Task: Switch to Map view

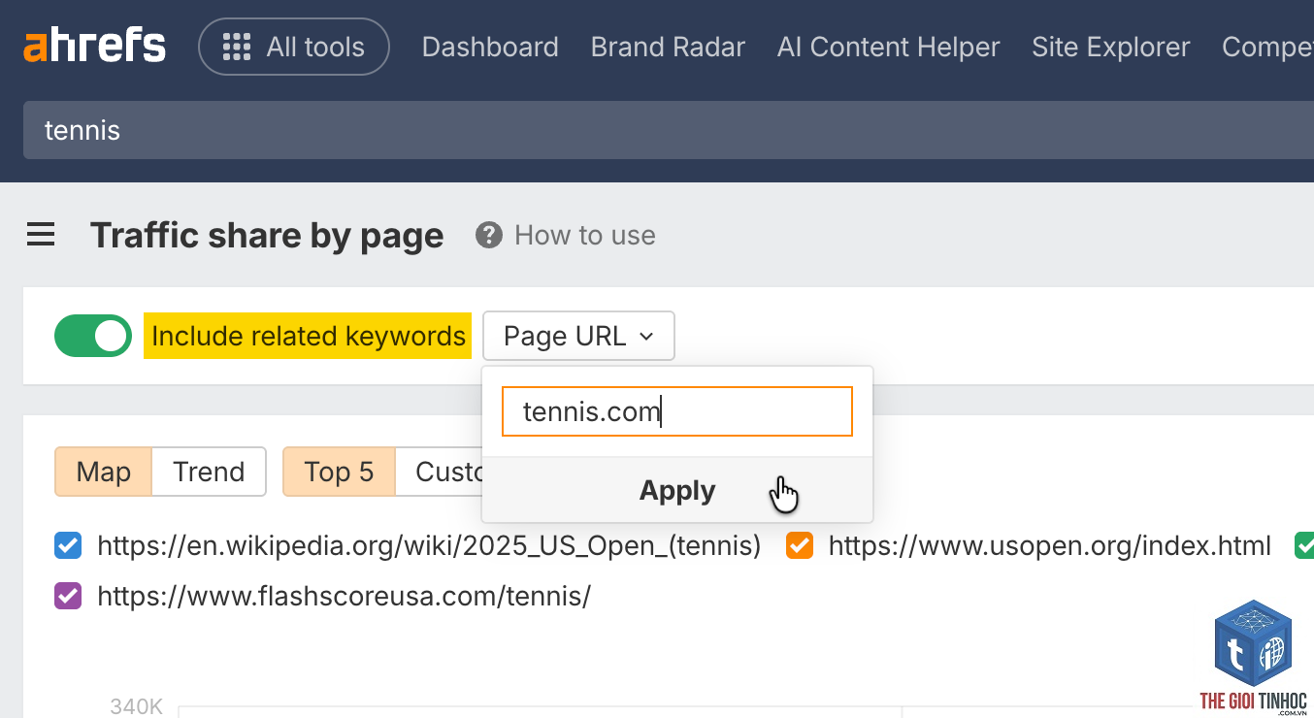Action: pyautogui.click(x=104, y=472)
